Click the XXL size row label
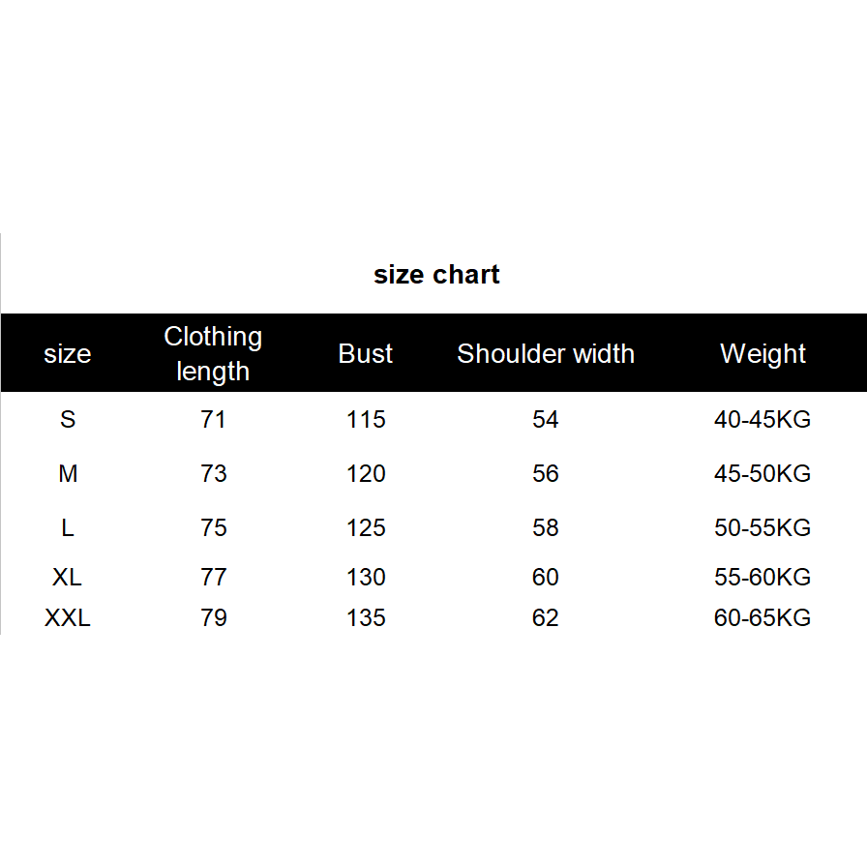Viewport: 867px width, 867px height. pyautogui.click(x=67, y=618)
